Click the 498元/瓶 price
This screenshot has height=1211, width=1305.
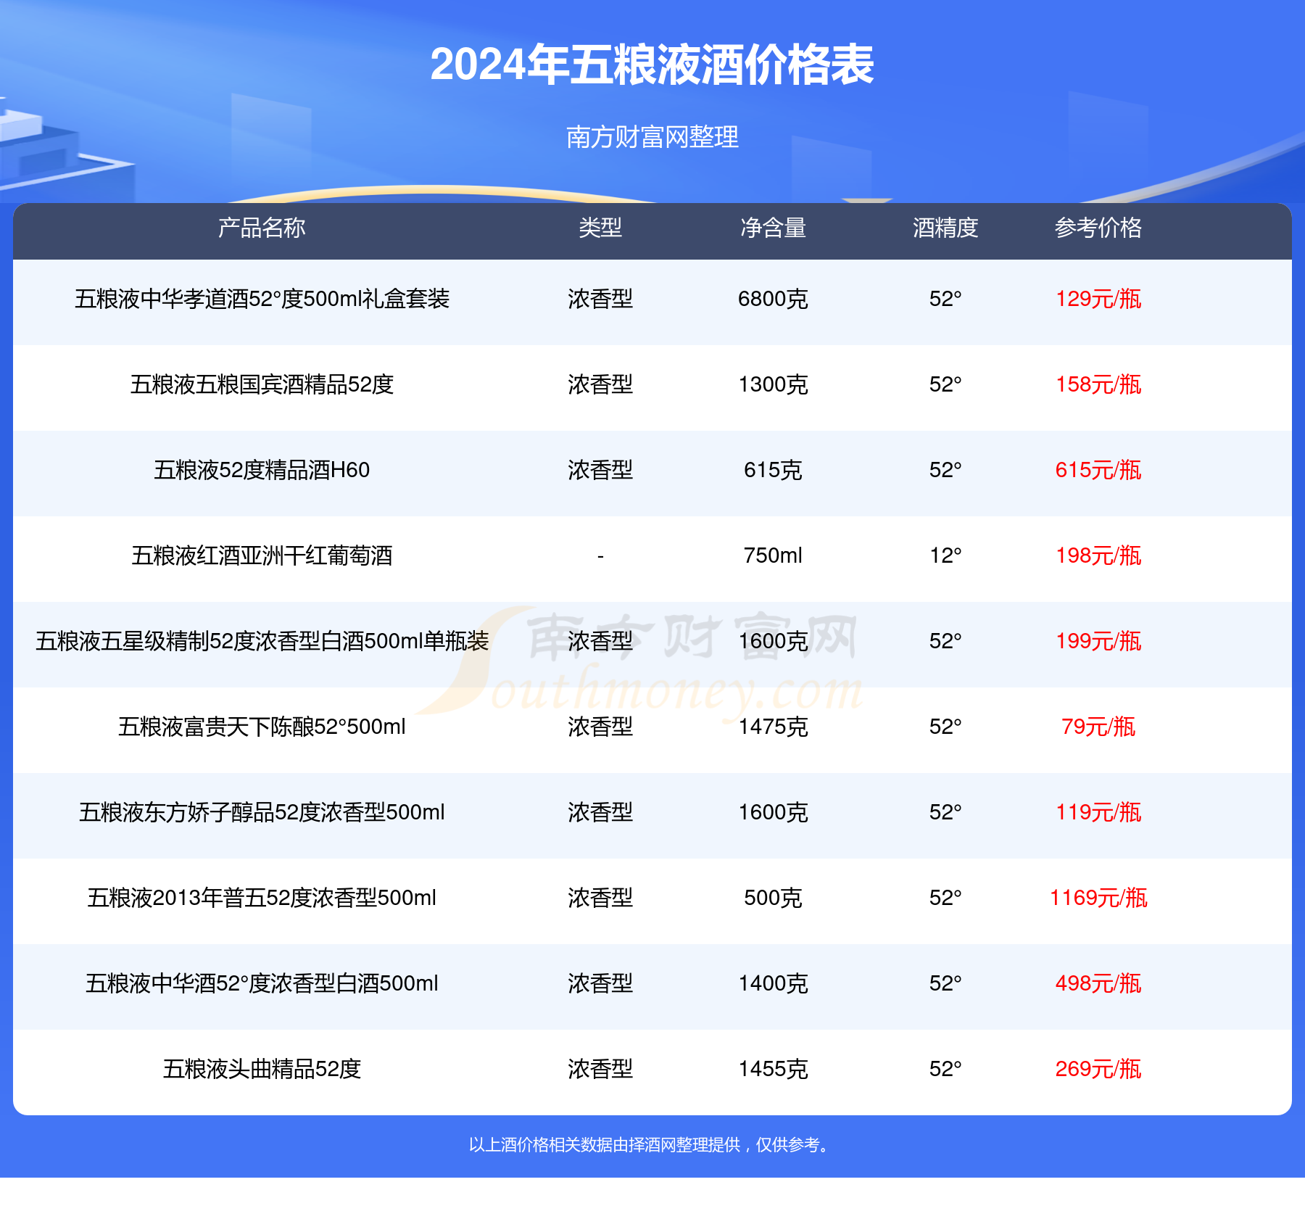point(1098,983)
